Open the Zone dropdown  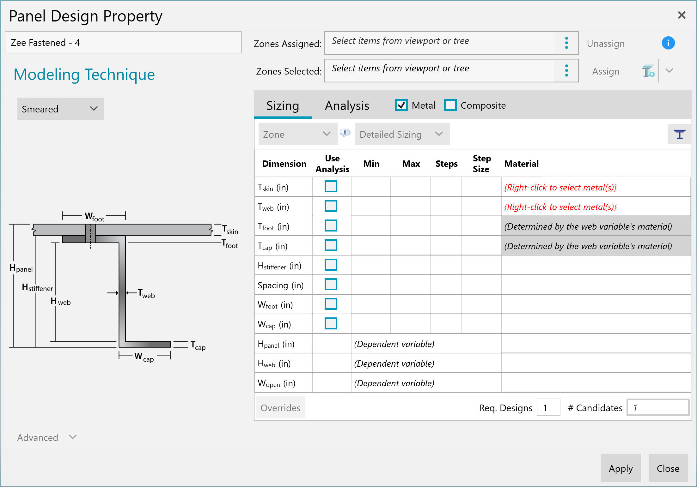298,134
